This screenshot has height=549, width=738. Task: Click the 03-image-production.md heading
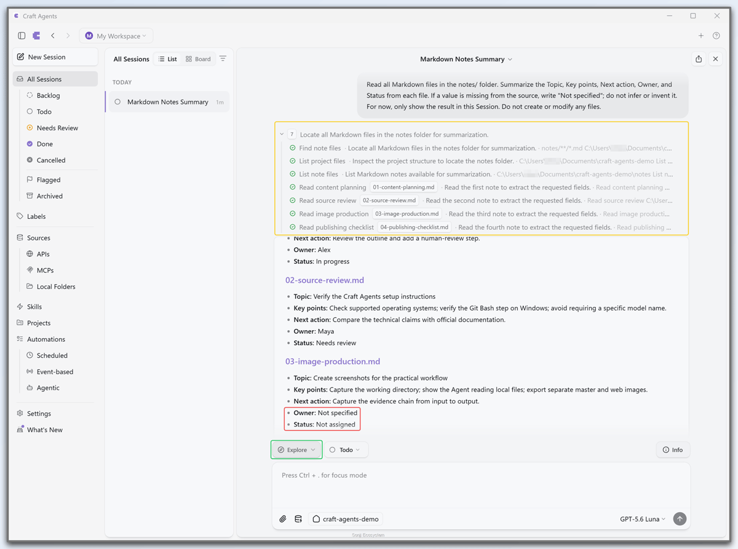(x=333, y=361)
